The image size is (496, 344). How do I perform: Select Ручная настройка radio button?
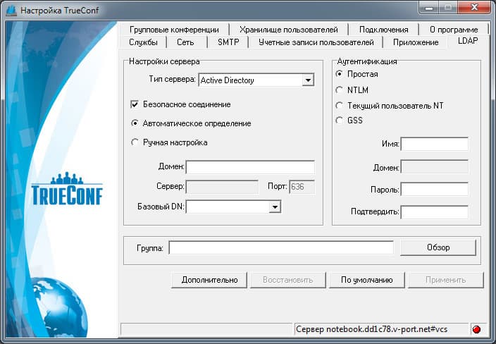click(135, 142)
